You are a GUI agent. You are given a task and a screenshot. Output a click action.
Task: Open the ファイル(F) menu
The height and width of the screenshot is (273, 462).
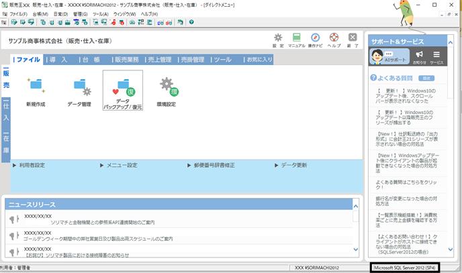18,14
